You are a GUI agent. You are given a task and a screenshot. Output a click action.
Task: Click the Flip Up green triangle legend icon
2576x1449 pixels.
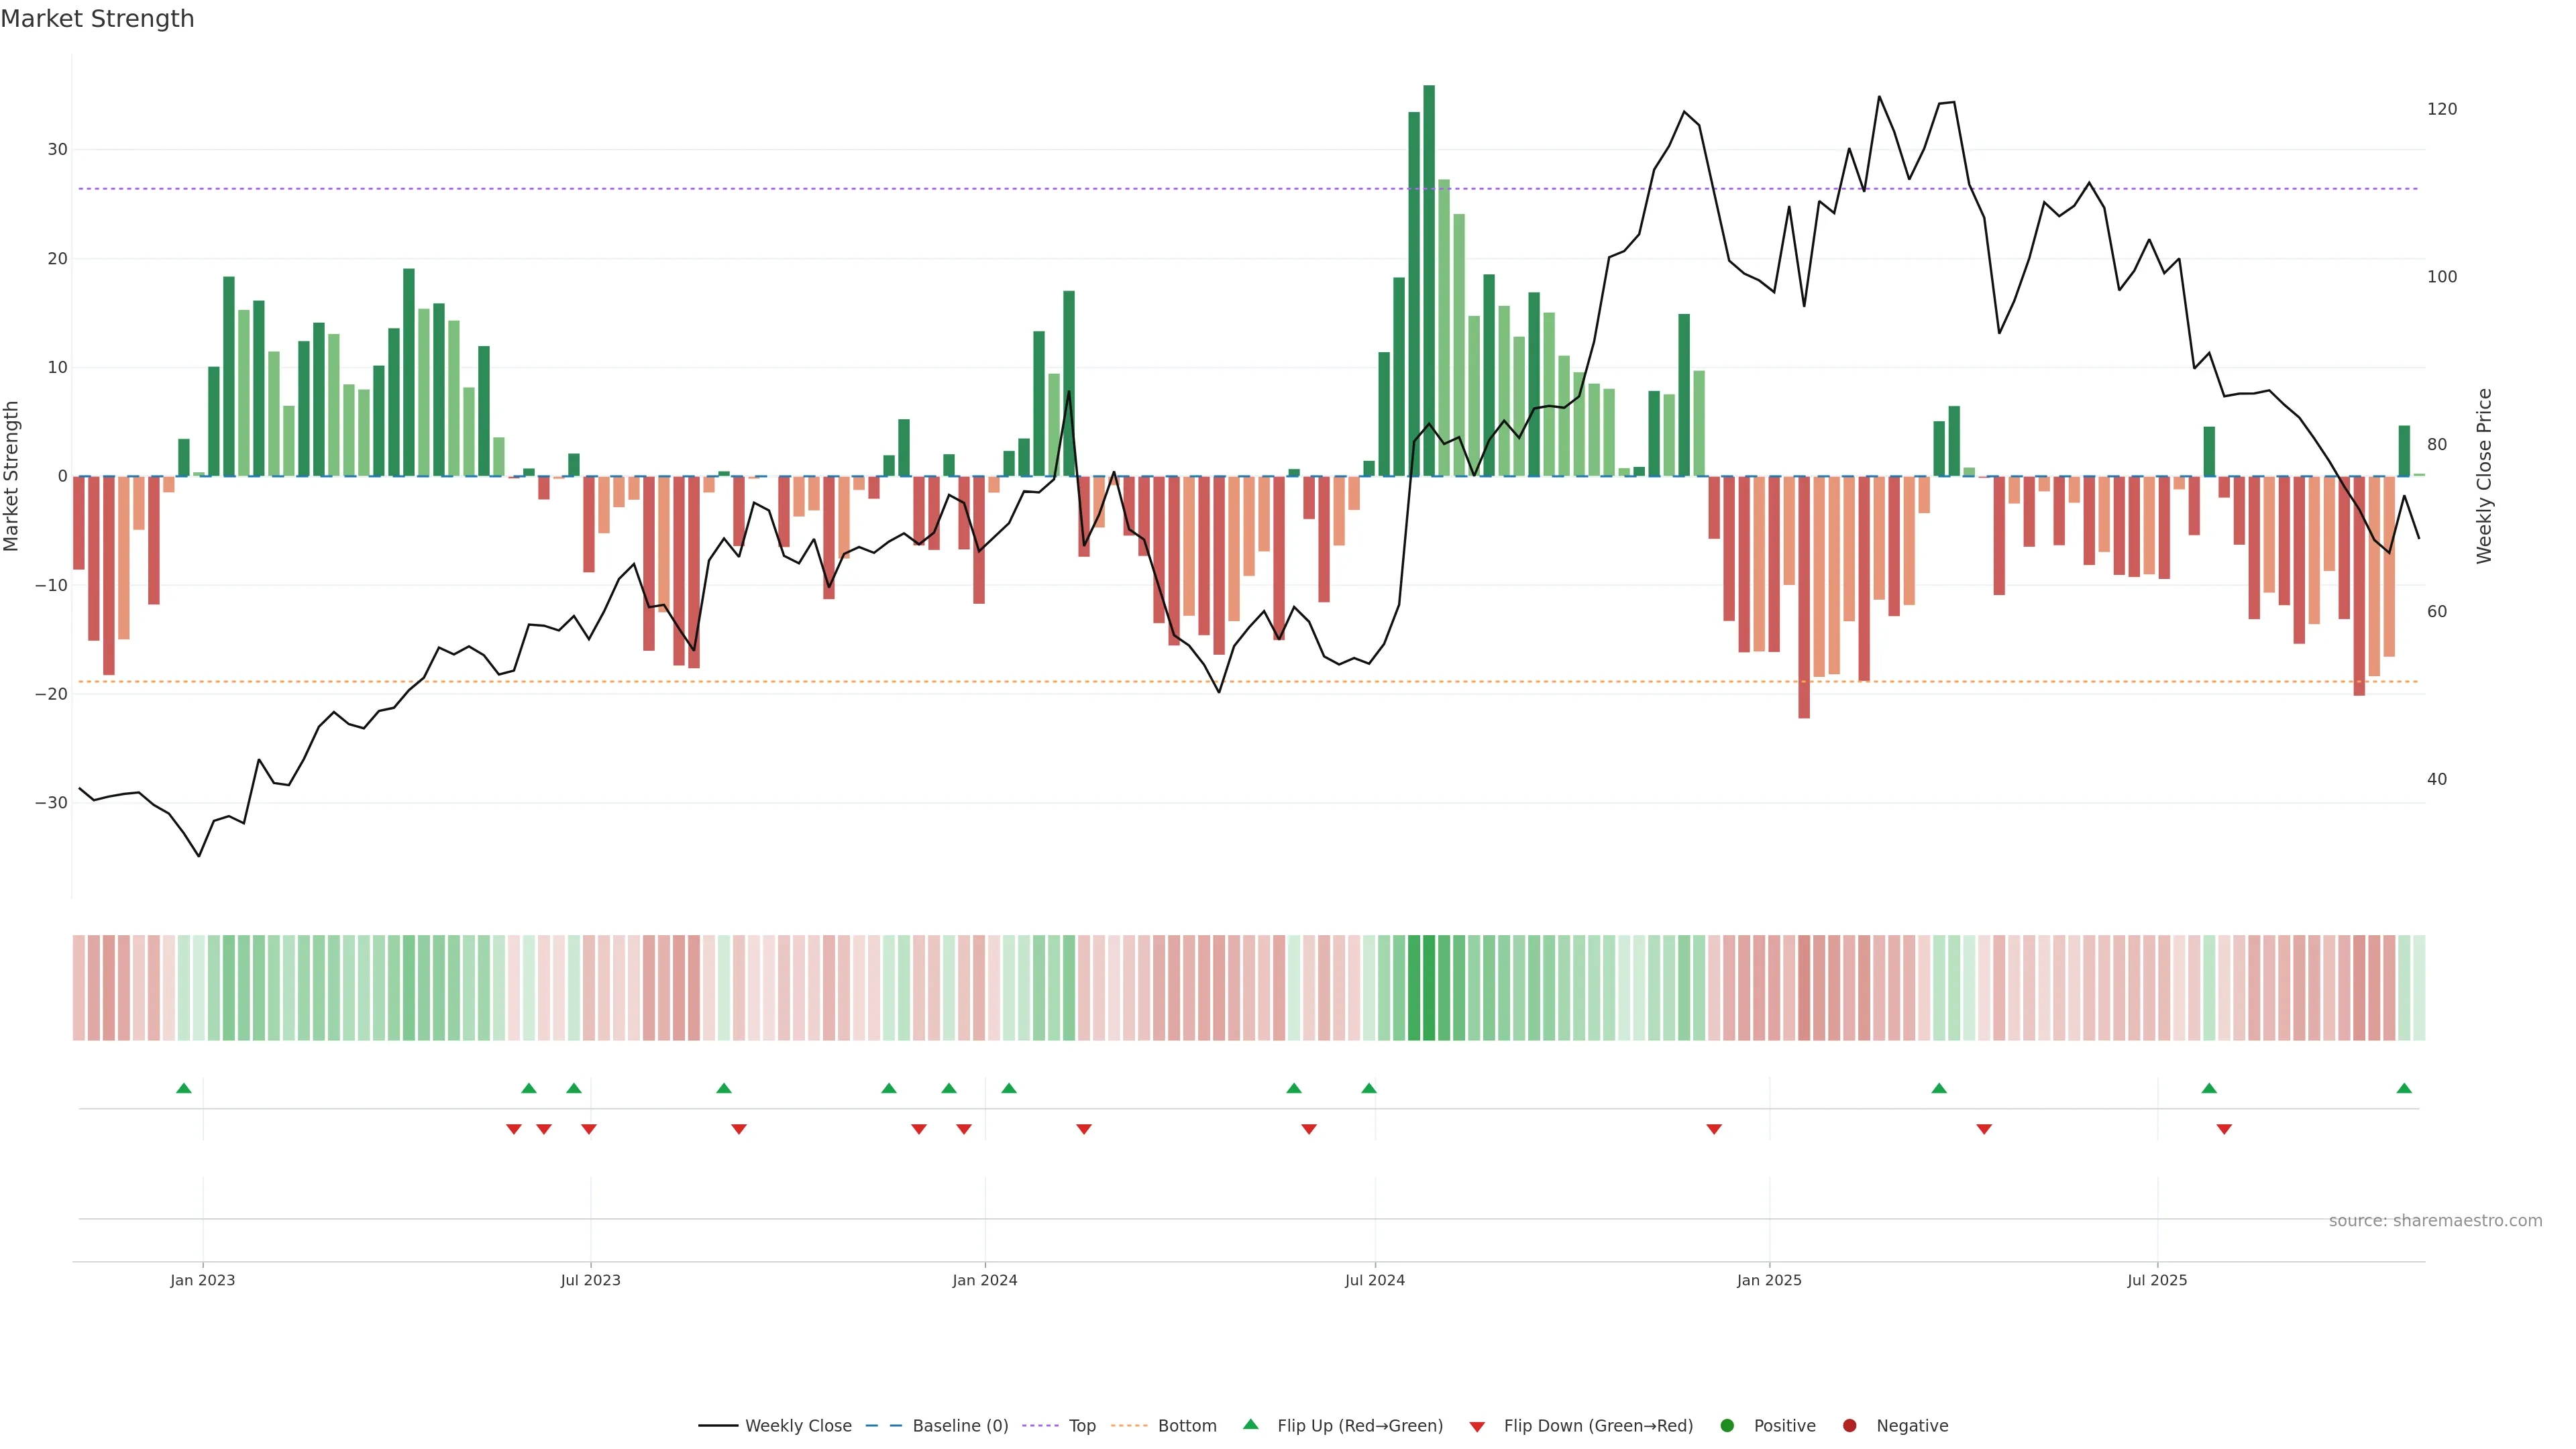(1250, 1424)
